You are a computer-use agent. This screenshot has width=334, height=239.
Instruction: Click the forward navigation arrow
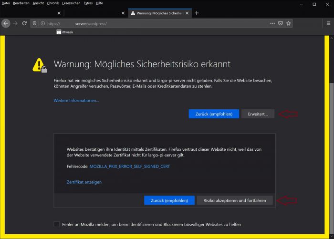(x=15, y=23)
